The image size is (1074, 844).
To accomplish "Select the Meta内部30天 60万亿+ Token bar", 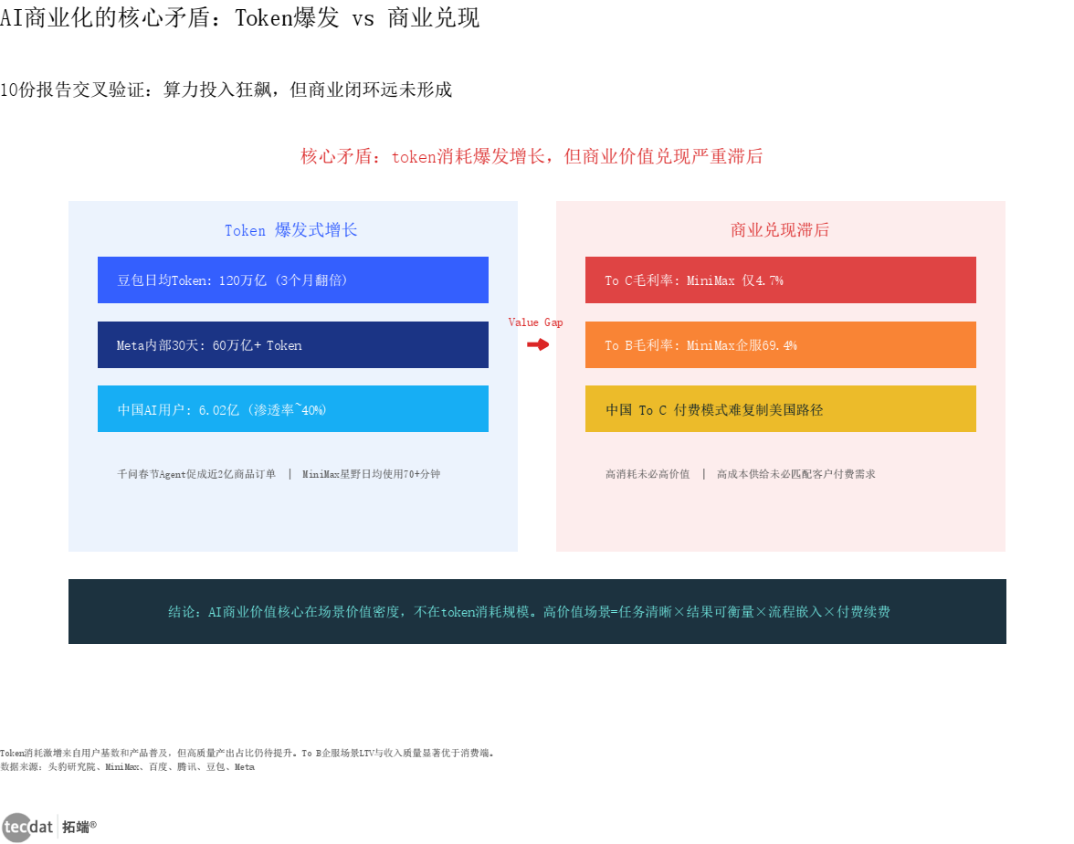I will 293,344.
